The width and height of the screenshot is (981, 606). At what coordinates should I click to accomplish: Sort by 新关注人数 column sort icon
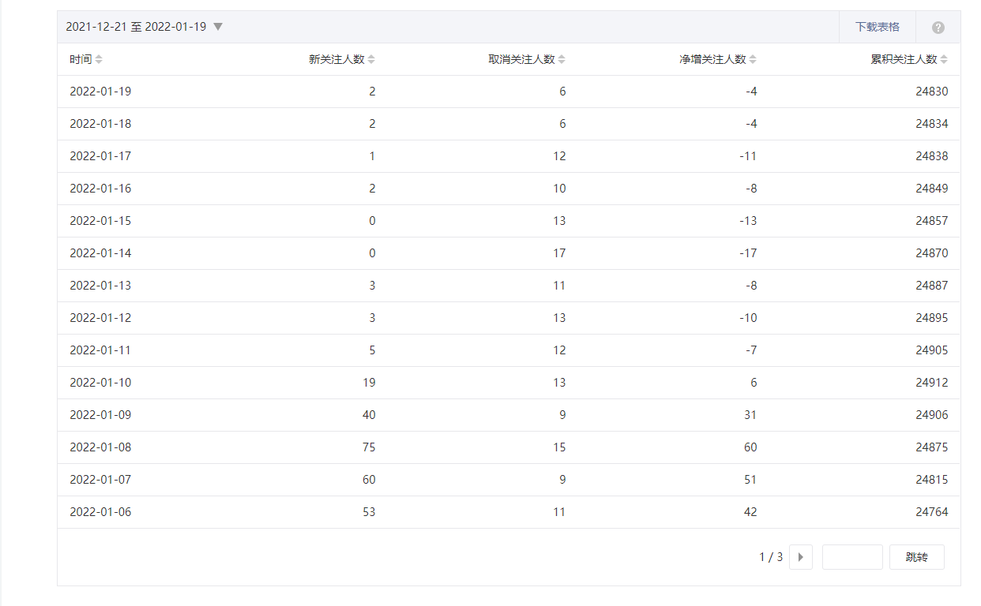click(x=371, y=59)
